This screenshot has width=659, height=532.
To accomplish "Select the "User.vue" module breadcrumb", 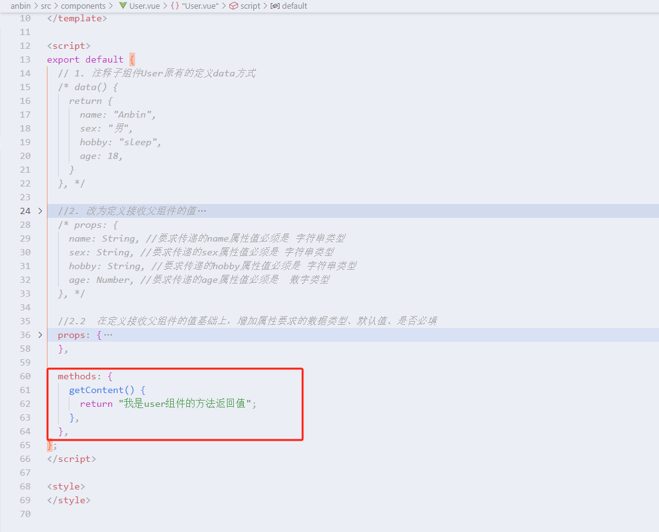I will tap(200, 6).
